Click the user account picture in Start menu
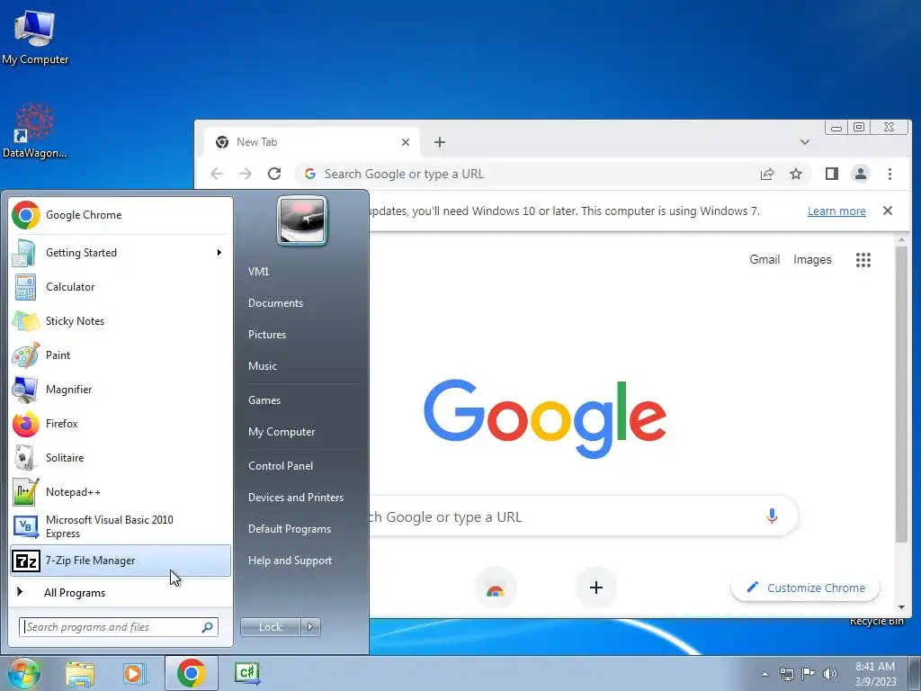921x691 pixels. [302, 220]
